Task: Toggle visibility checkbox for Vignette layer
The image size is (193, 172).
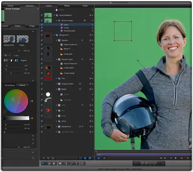Action: [x=42, y=40]
